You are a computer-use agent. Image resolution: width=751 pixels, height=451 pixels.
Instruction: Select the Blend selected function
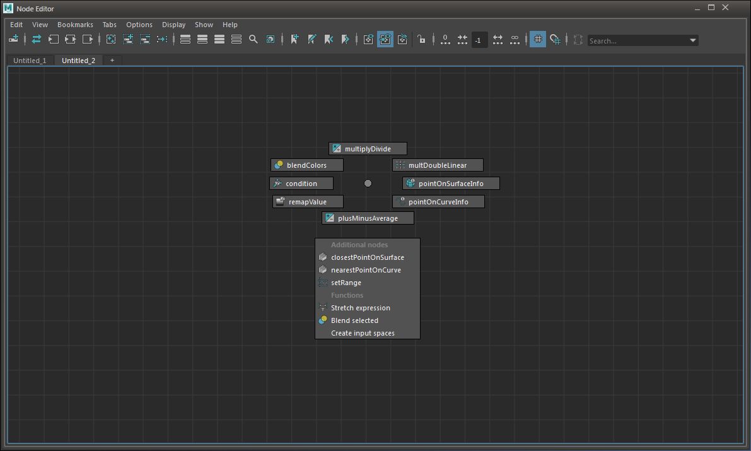354,320
